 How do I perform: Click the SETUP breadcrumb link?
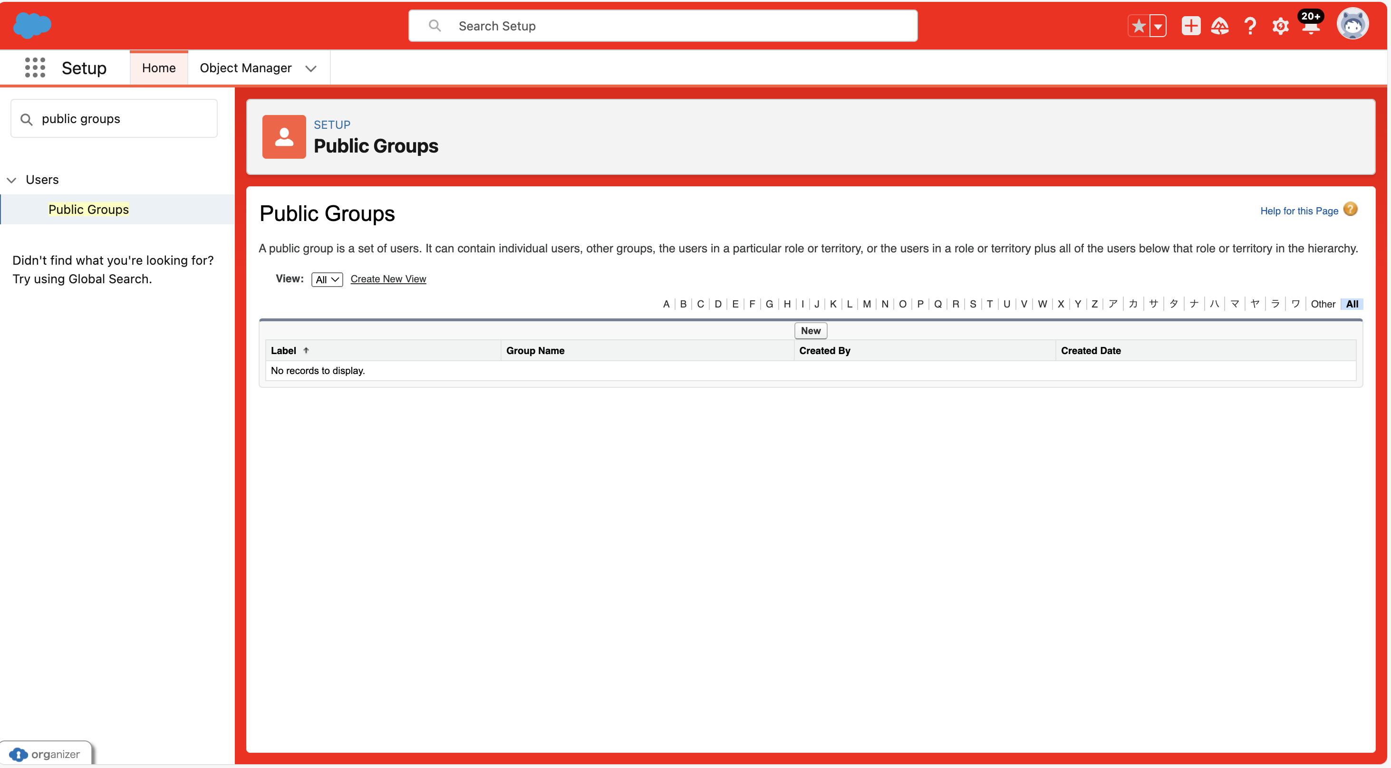[x=332, y=125]
